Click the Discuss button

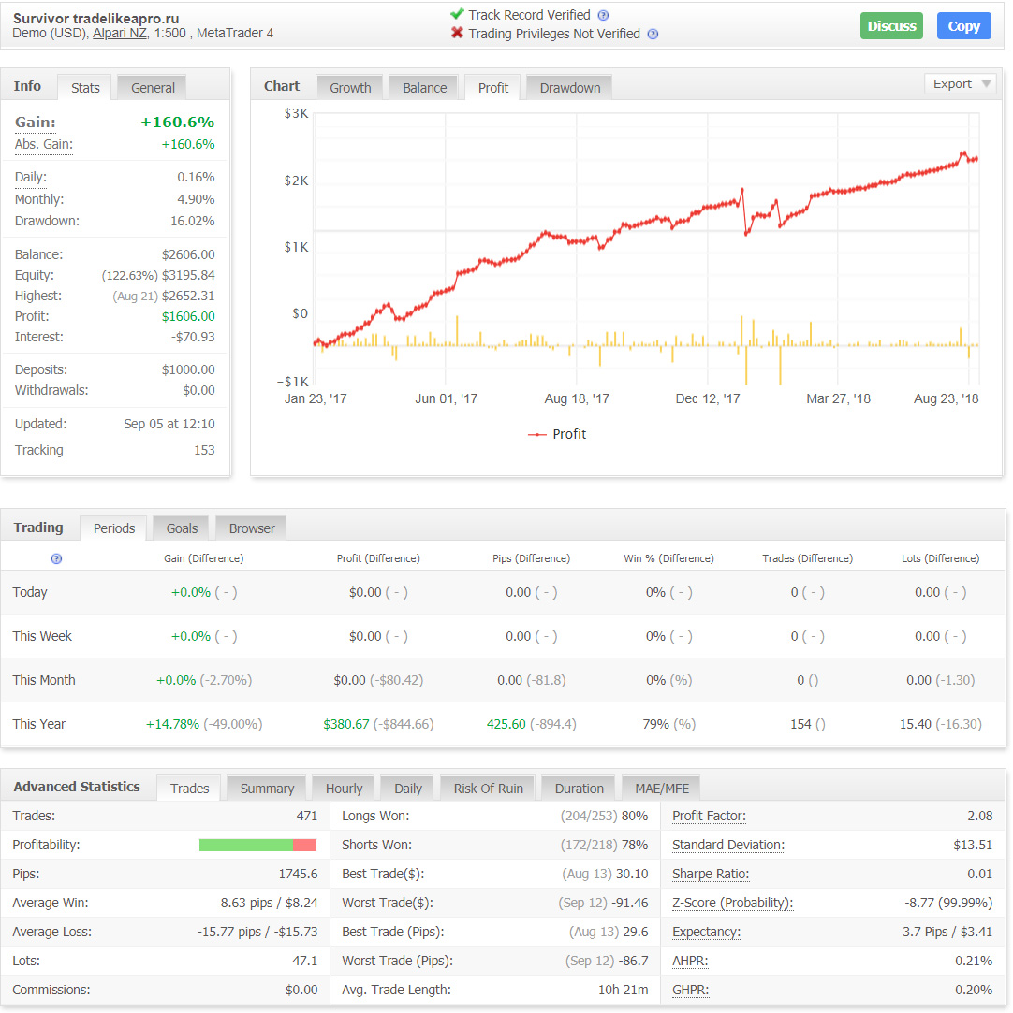click(891, 26)
